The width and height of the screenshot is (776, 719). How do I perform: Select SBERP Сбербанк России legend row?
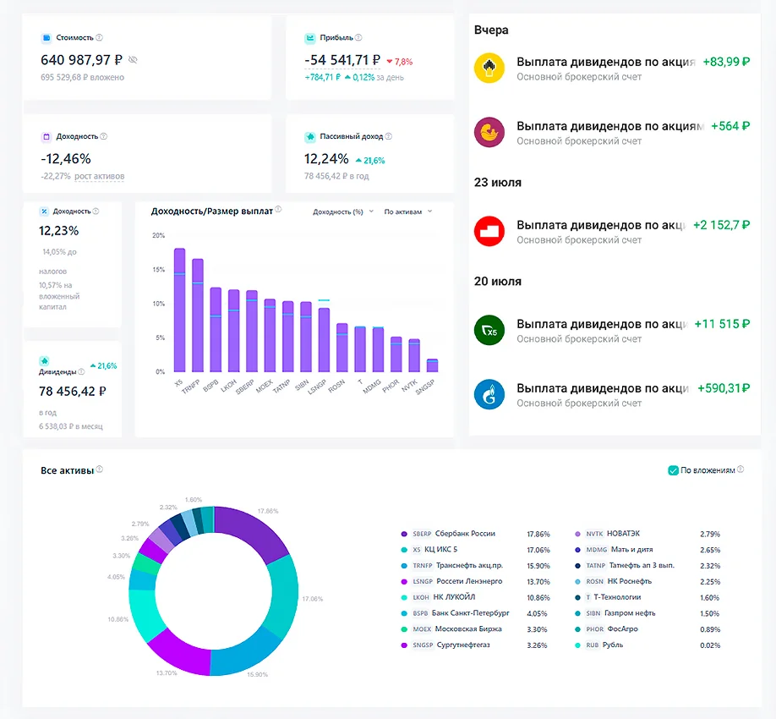click(x=475, y=534)
